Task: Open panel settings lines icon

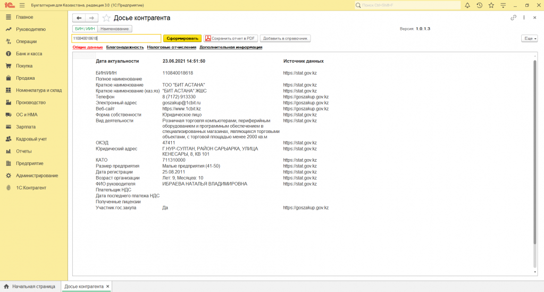Action: [x=503, y=5]
